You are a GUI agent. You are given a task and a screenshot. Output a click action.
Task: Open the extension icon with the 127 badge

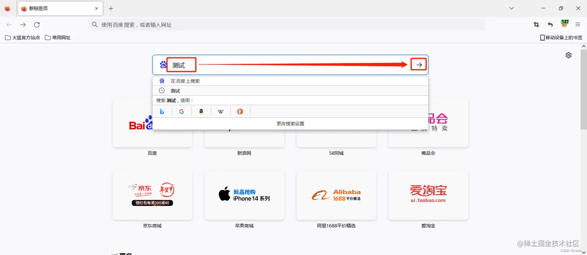pyautogui.click(x=564, y=24)
